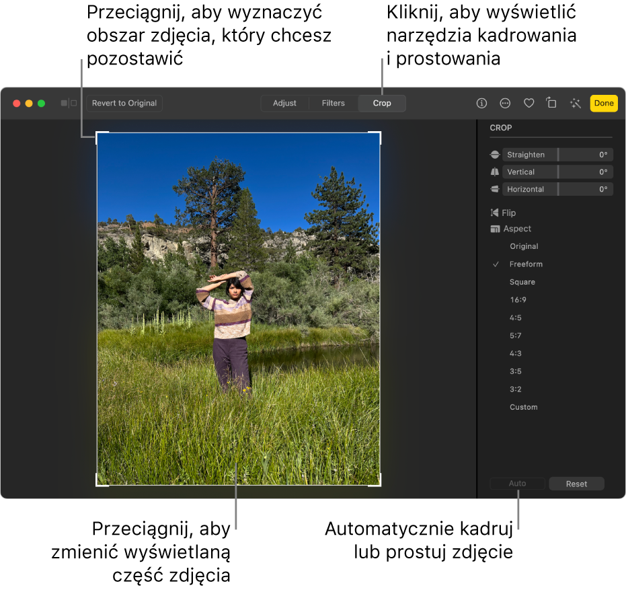Screen dimensions: 626x592
Task: Open the More options ellipsis menu
Action: (x=505, y=103)
